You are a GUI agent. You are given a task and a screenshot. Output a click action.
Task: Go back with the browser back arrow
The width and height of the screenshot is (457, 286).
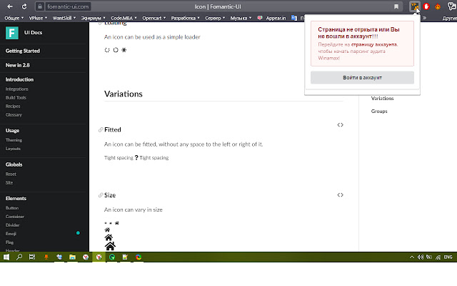point(10,6)
